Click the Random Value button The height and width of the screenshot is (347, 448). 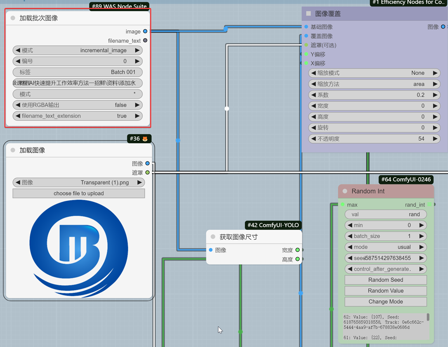click(x=386, y=291)
